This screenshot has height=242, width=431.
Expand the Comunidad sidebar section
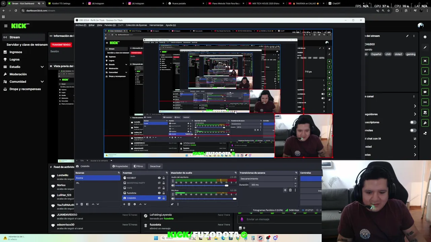[42, 82]
